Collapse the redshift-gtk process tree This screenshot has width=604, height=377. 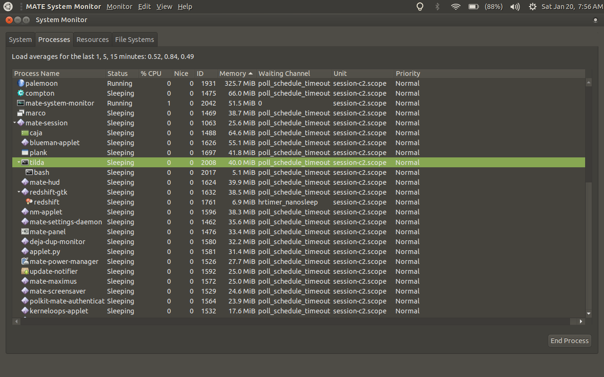point(19,192)
